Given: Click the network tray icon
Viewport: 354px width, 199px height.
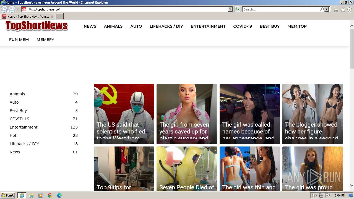Looking at the screenshot, I should click(321, 195).
